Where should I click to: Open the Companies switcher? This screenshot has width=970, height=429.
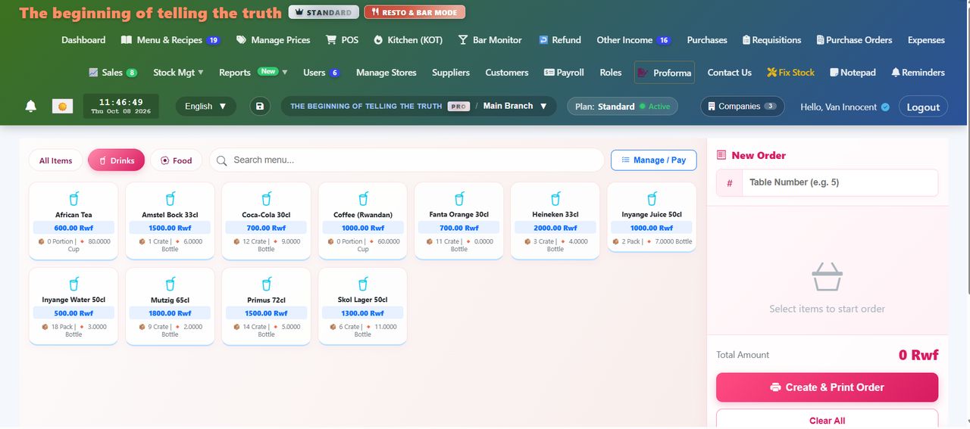point(742,107)
